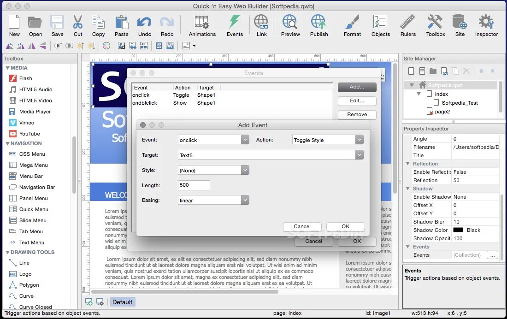Viewport: 507px width, 319px height.
Task: Select the Flash item in Toolbox
Action: [25, 78]
